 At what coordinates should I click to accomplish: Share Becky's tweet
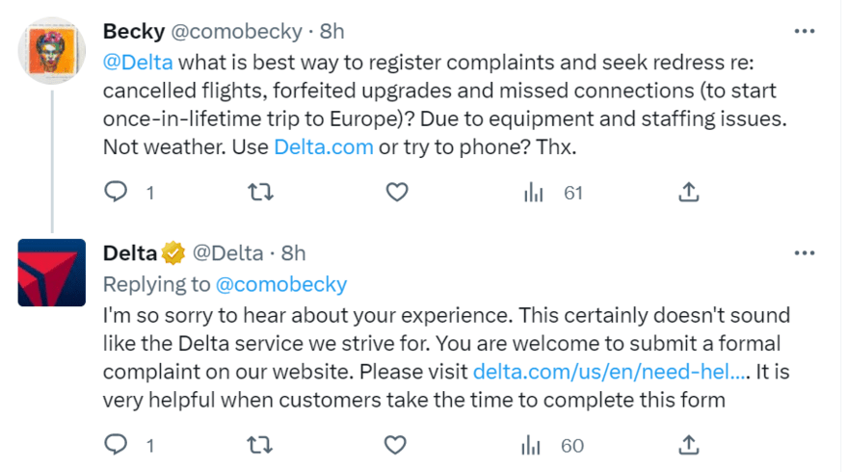(688, 193)
